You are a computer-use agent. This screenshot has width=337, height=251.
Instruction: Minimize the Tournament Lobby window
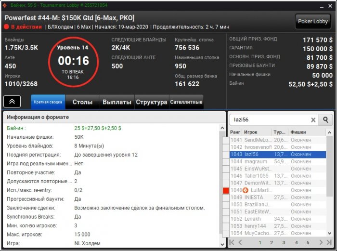322,6
